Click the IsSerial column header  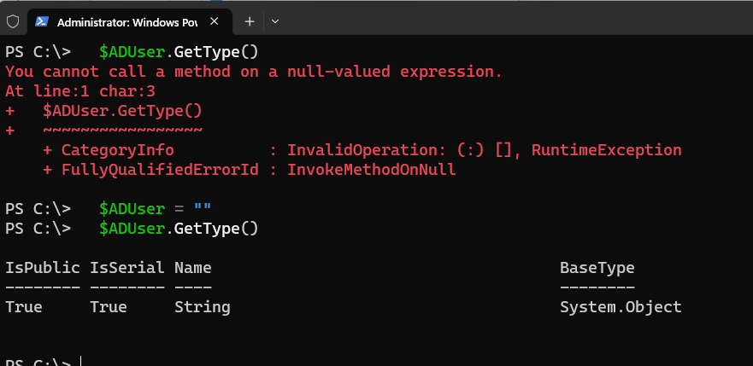point(126,268)
